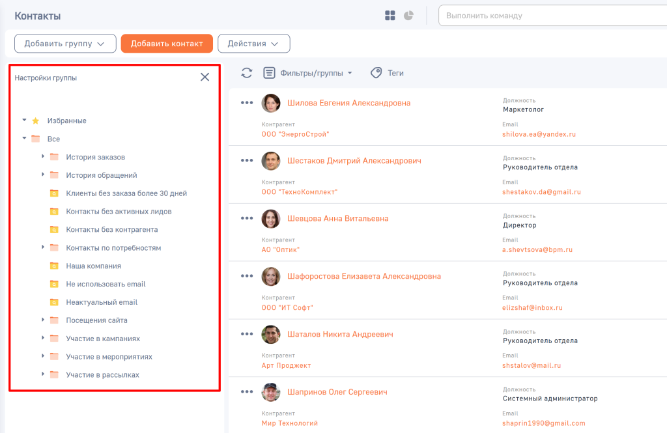Open the Действия dropdown menu
Screen dimensions: 667x433
(x=253, y=44)
